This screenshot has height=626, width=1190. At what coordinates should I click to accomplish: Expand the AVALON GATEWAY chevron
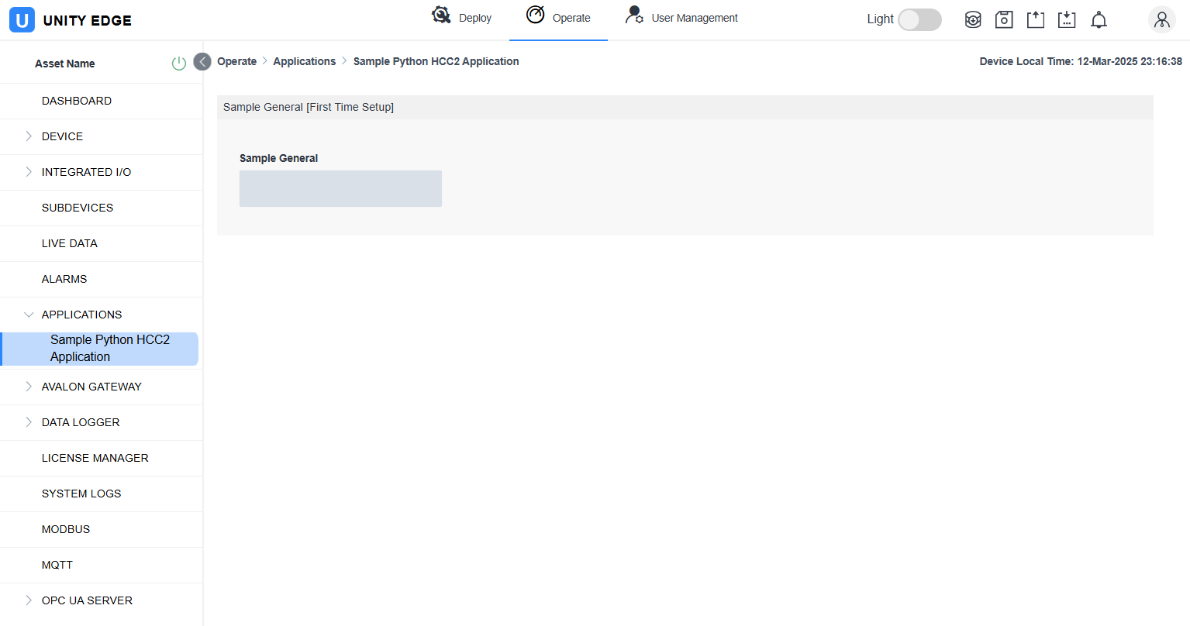(x=29, y=387)
